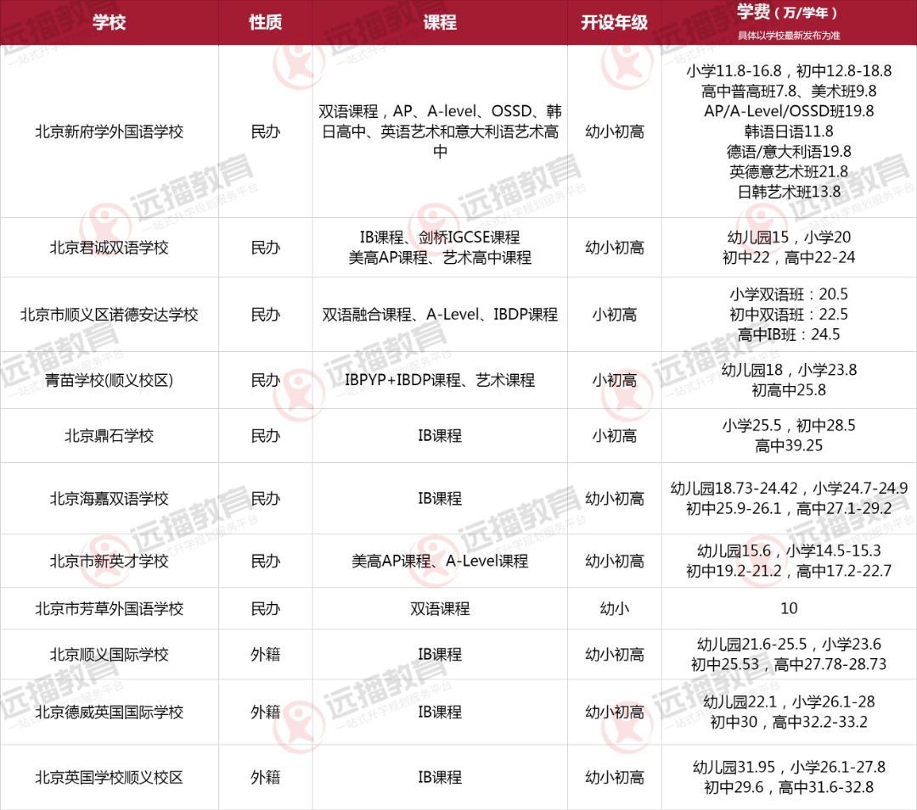Image resolution: width=917 pixels, height=810 pixels.
Task: Click the 开设年级 column header
Action: (614, 23)
